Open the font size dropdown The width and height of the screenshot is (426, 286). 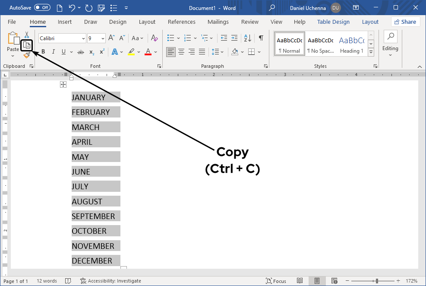[x=103, y=38]
